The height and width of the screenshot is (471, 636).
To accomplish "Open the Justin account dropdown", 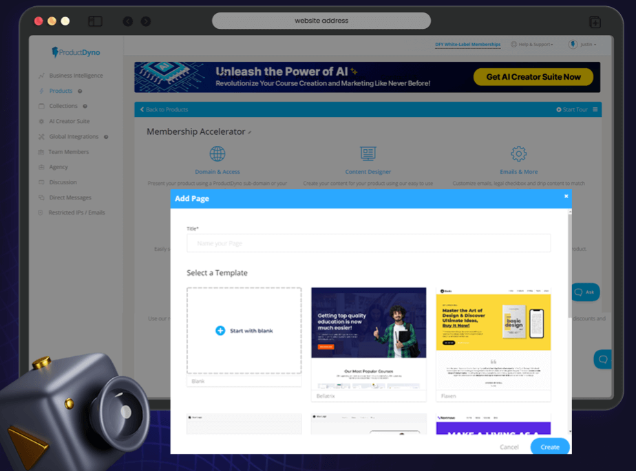I will click(584, 44).
